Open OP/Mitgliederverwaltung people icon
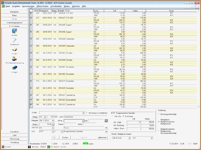The image size is (201, 150). pyautogui.click(x=15, y=58)
